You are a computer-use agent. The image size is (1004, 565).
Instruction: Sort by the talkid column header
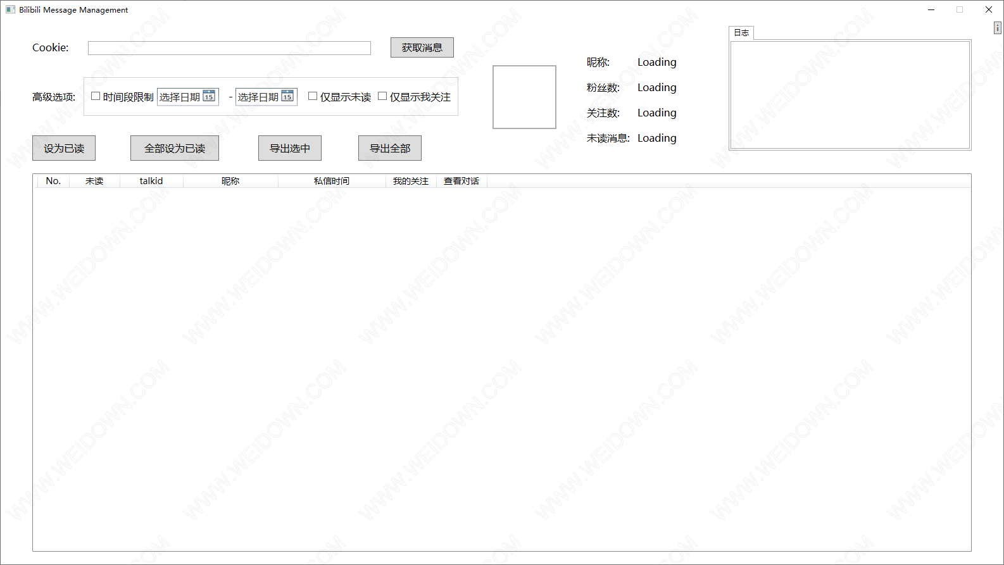click(151, 181)
